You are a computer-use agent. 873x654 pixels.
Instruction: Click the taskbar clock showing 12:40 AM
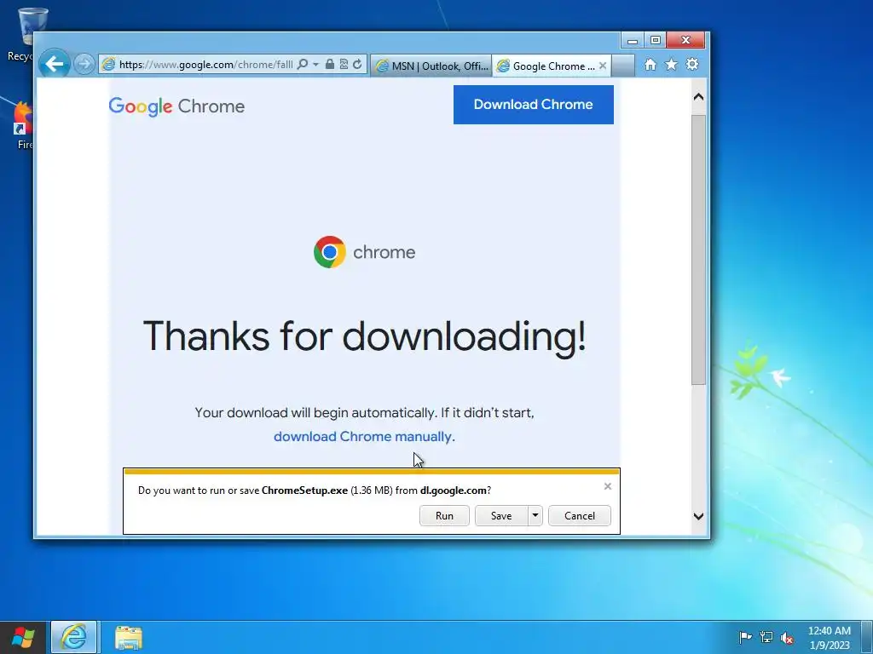[829, 637]
